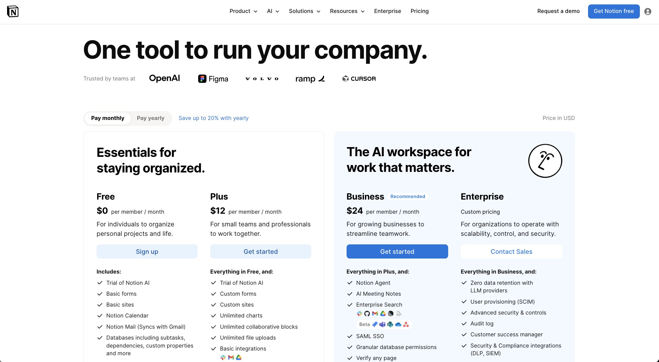Click the SharePoint icon in the Beta row

tap(390, 325)
